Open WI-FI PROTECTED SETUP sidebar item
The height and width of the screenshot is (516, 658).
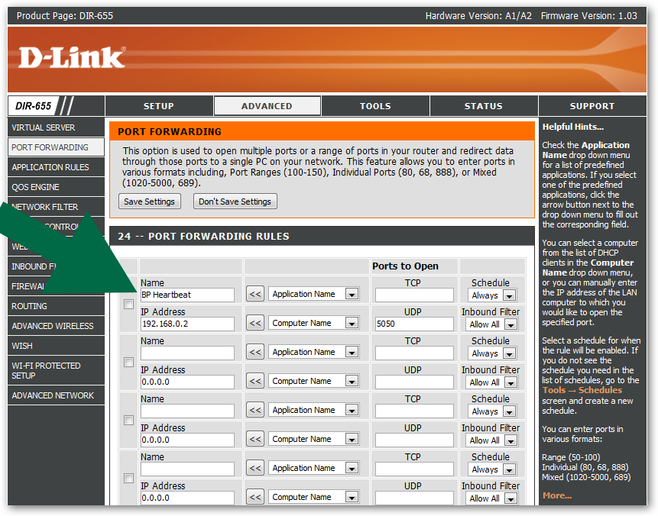coord(56,370)
